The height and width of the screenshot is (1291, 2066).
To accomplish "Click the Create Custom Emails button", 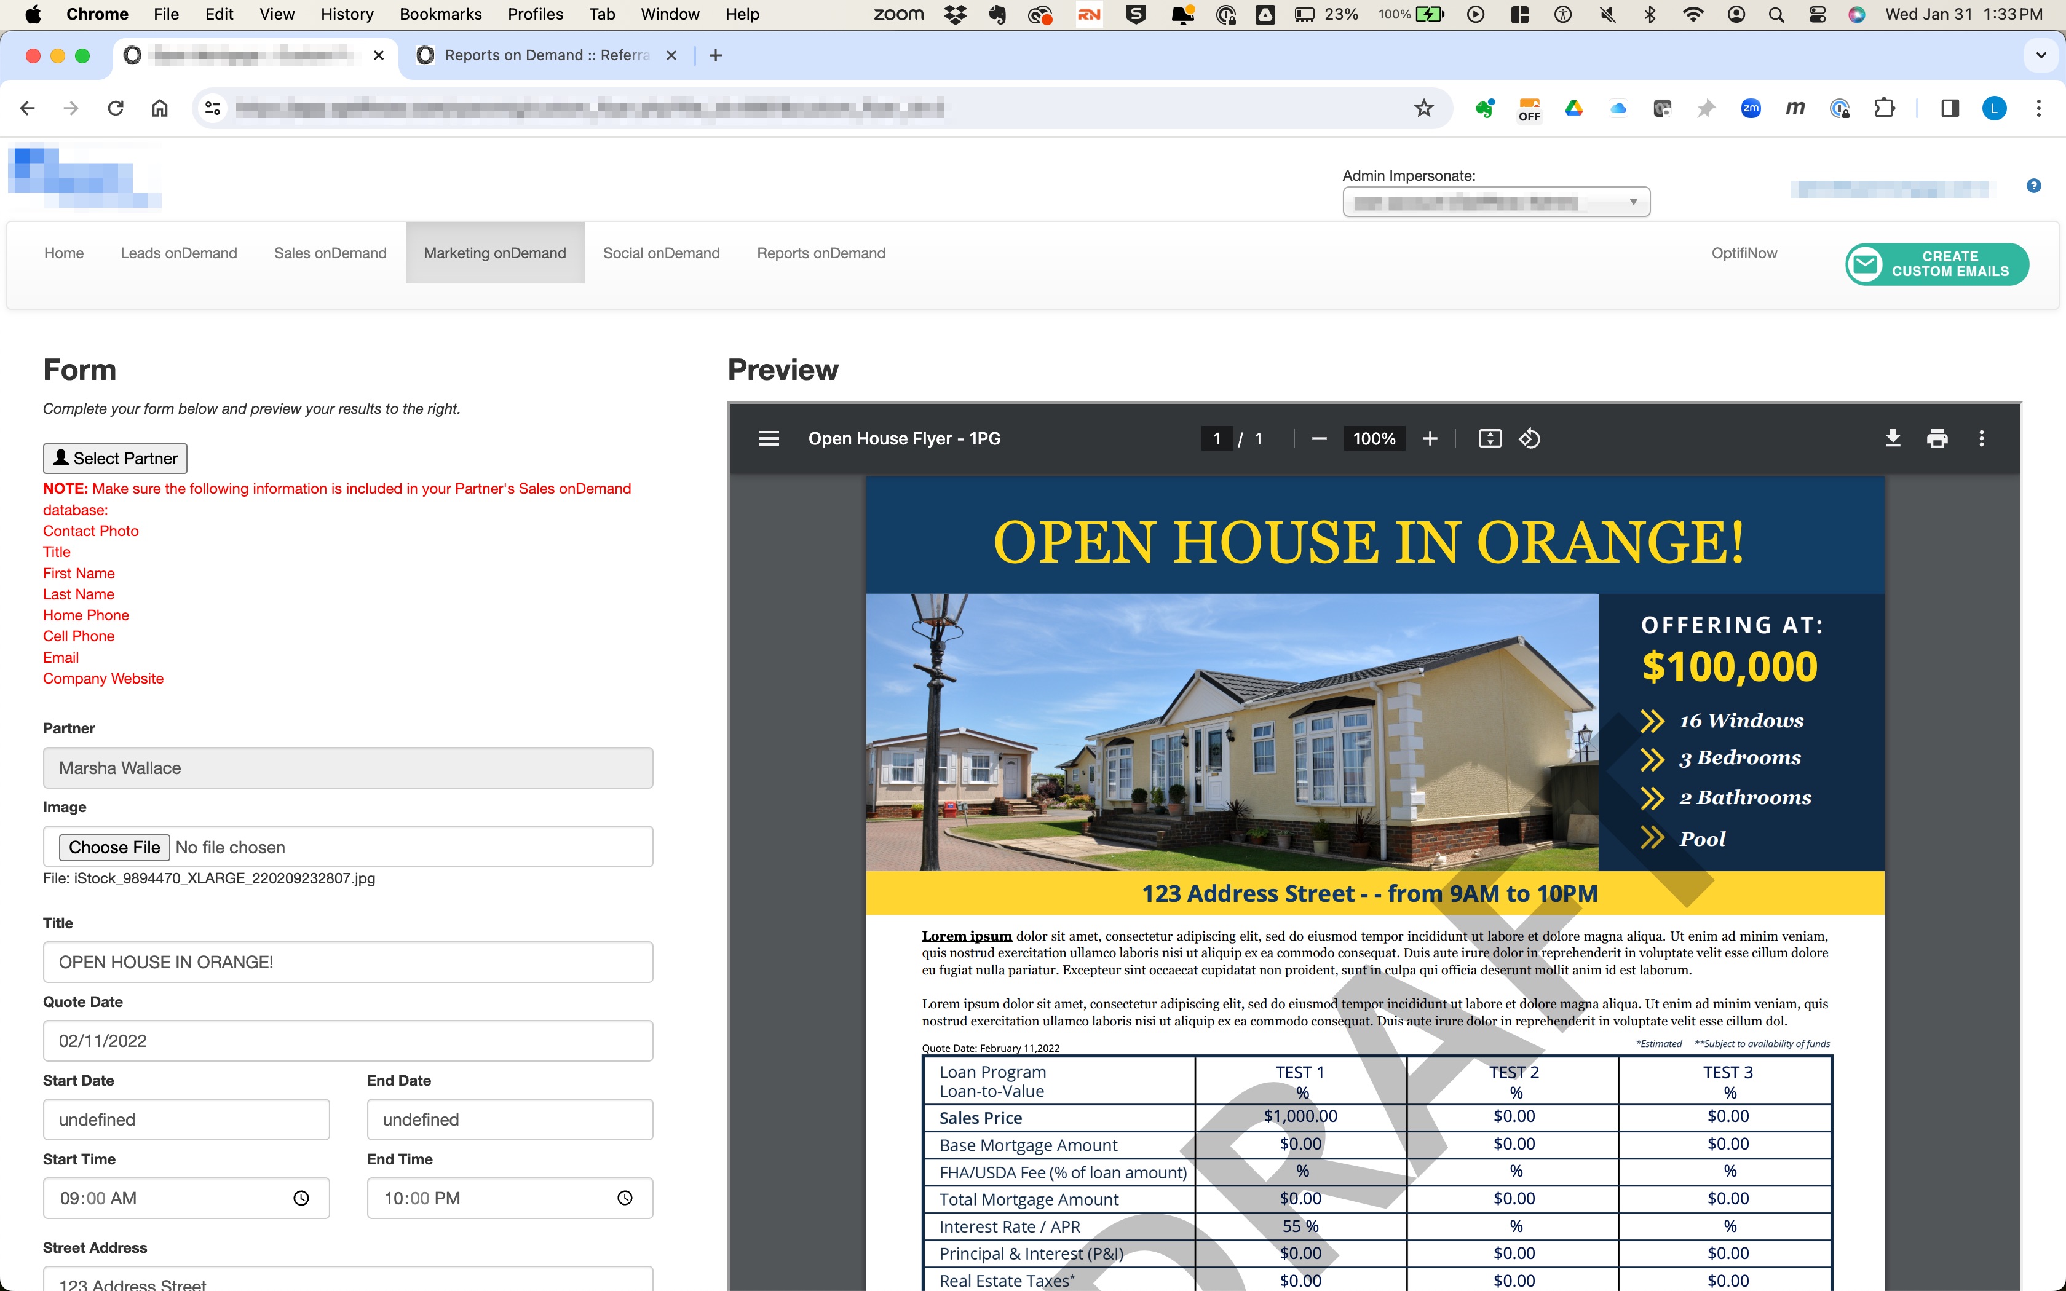I will click(1936, 264).
